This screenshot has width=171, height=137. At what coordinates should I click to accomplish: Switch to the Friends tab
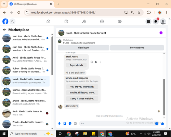click(84, 21)
